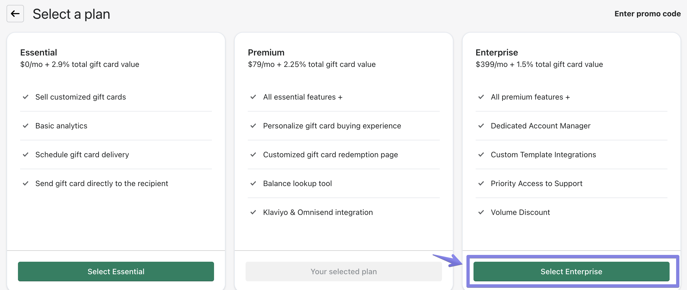Click checkmark beside Schedule gift card delivery

point(26,155)
